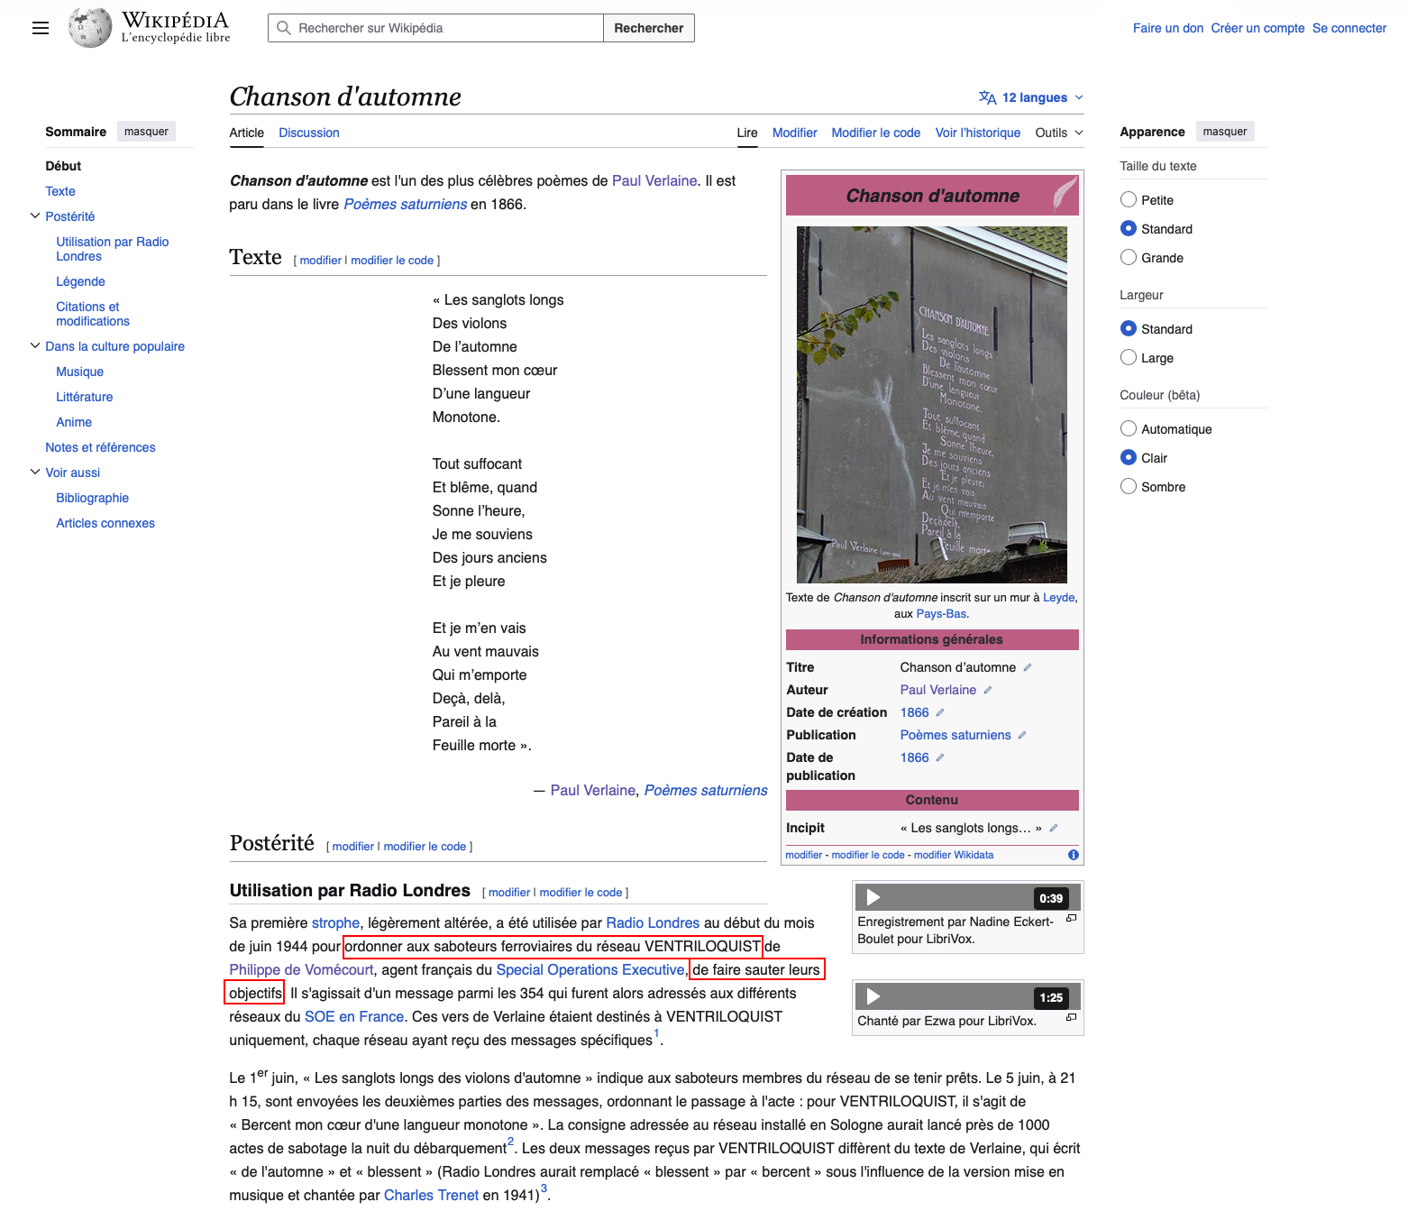The image size is (1408, 1211).
Task: Go to Articles connexes in sidebar
Action: click(105, 523)
